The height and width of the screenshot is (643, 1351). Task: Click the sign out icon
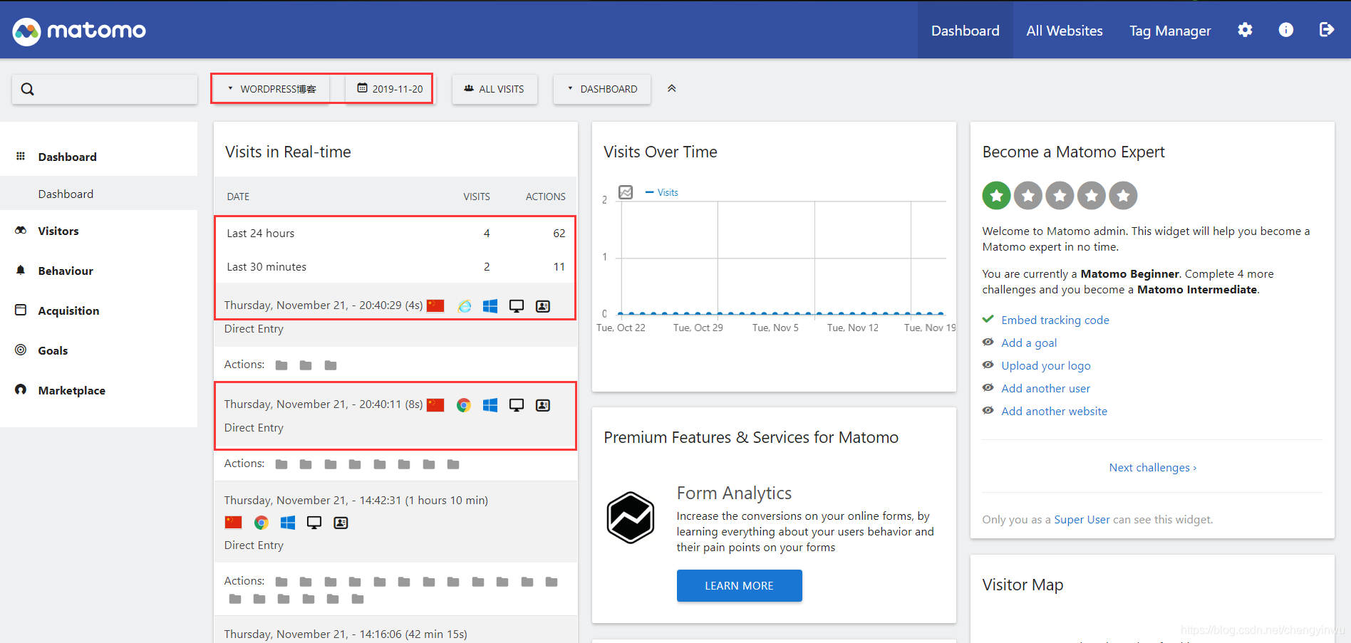(1326, 30)
